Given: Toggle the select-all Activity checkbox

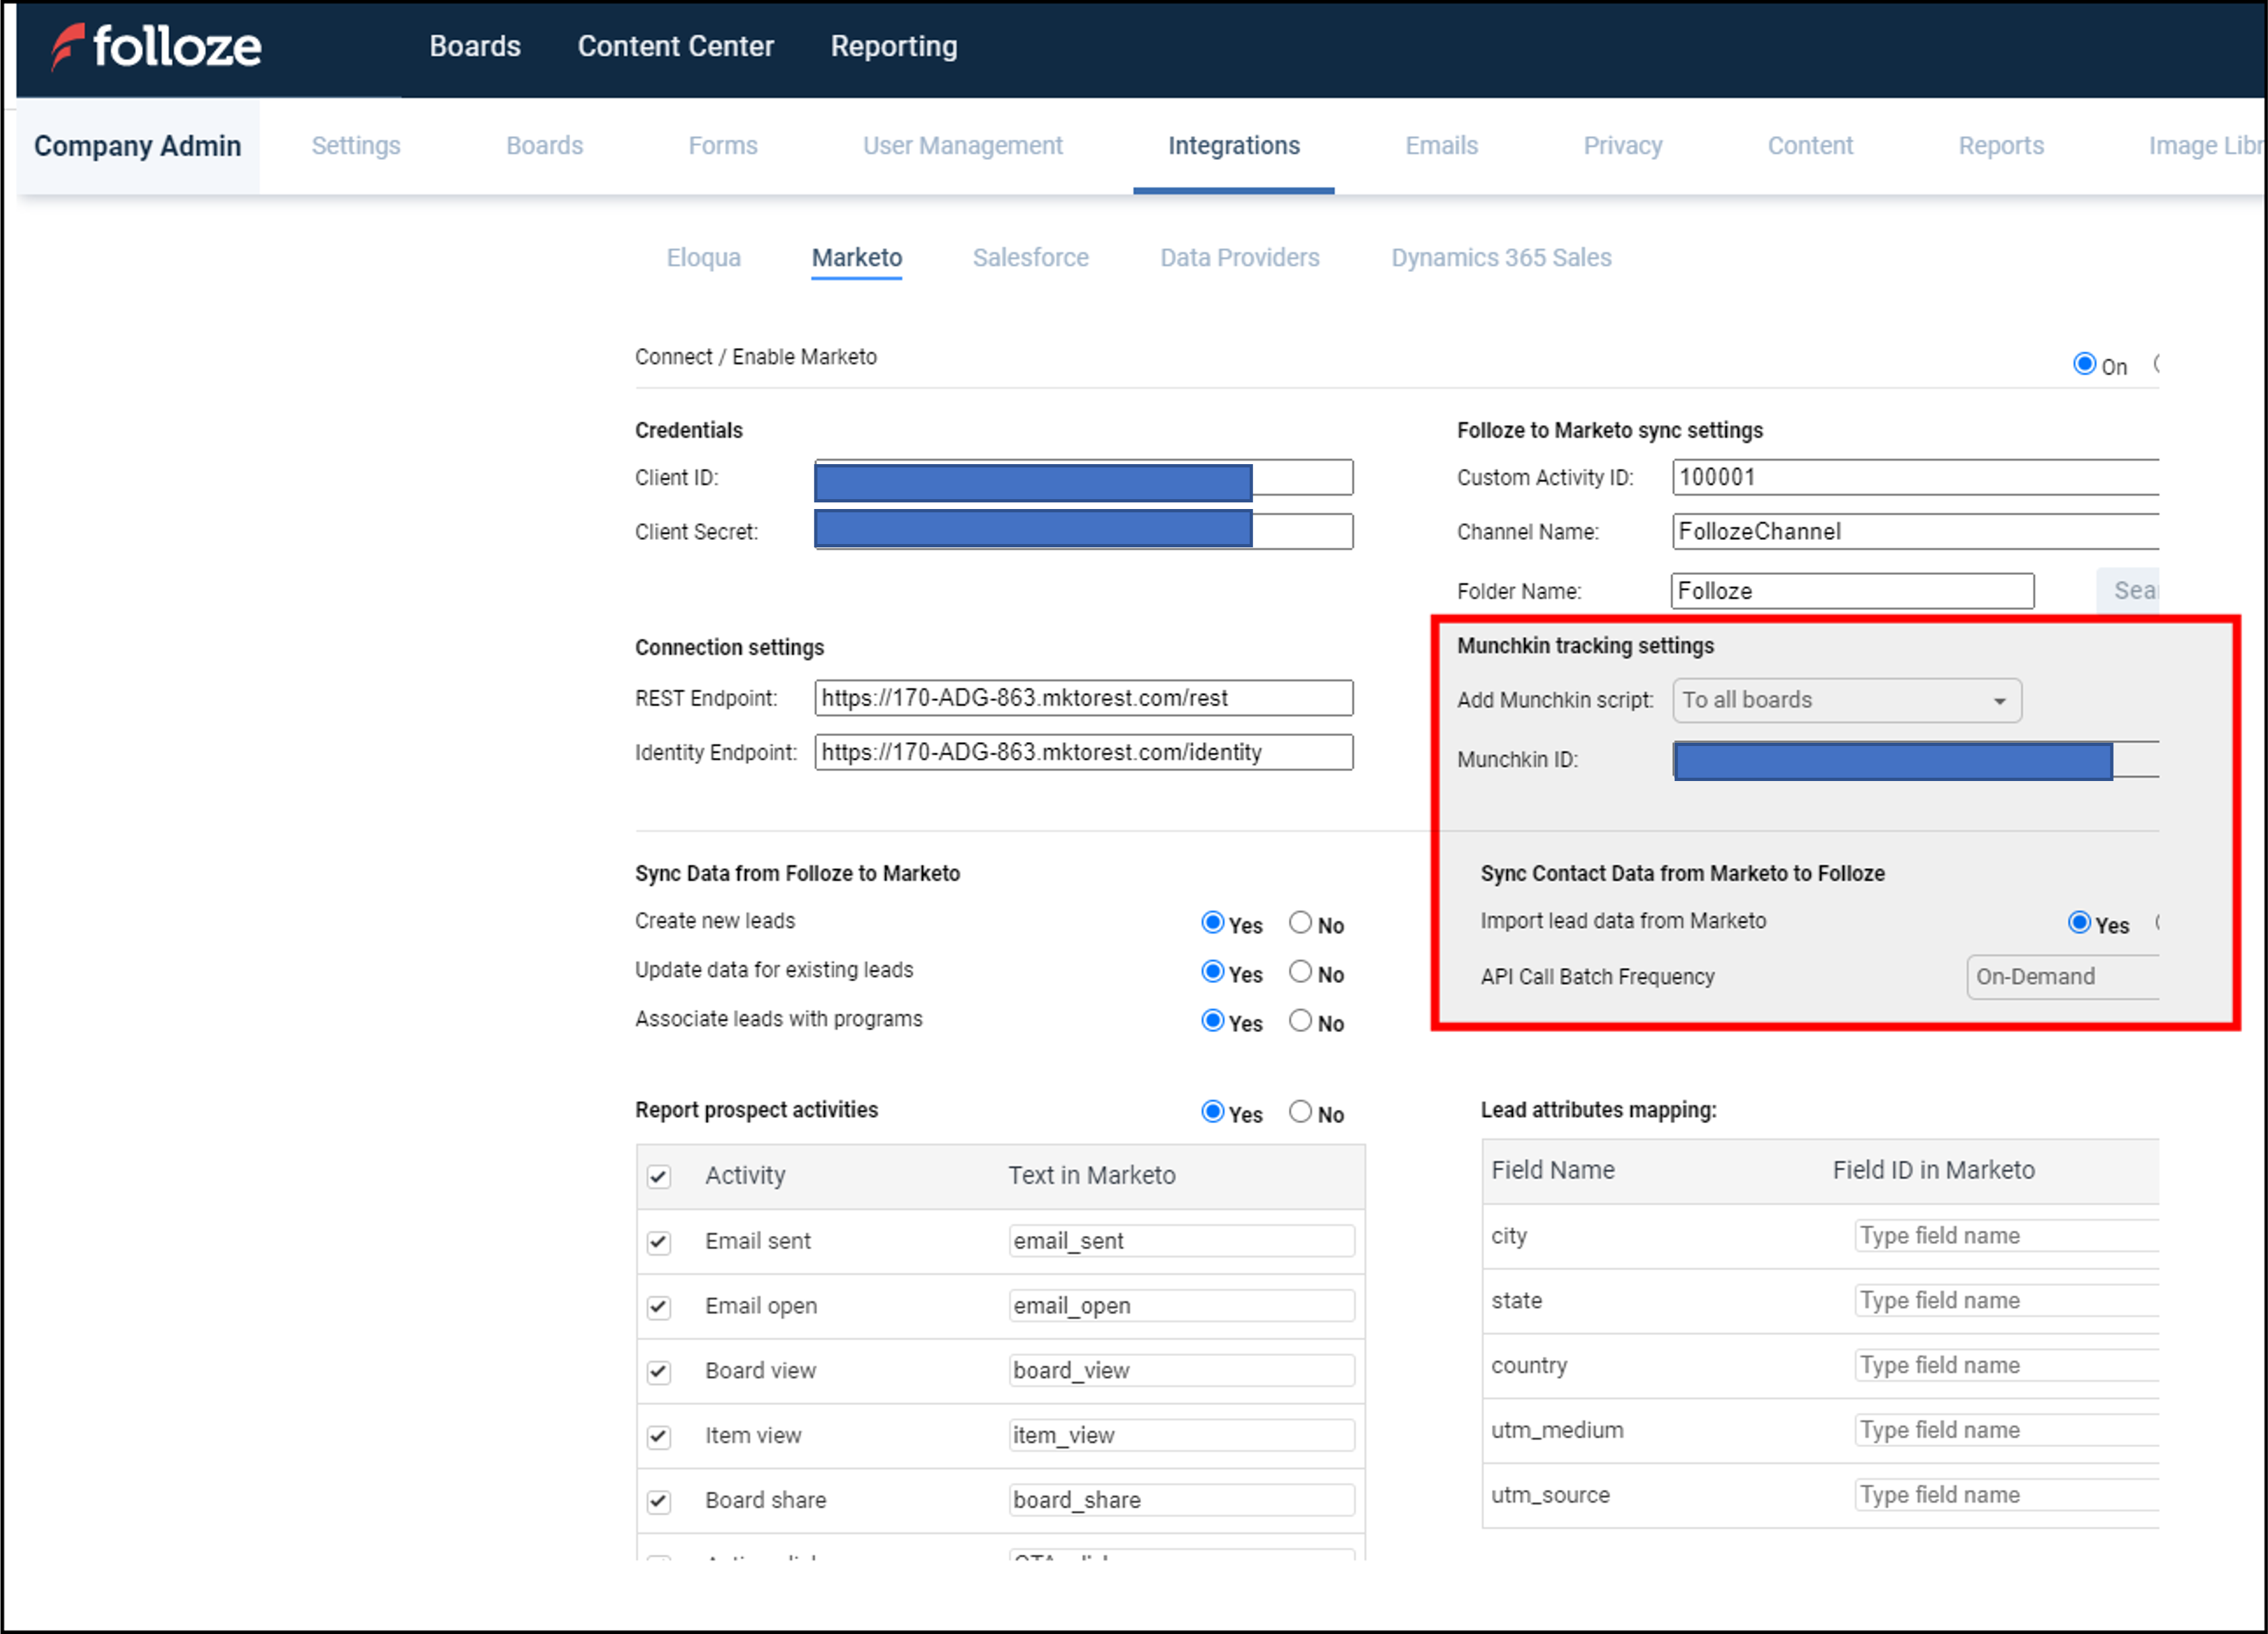Looking at the screenshot, I should click(x=659, y=1176).
